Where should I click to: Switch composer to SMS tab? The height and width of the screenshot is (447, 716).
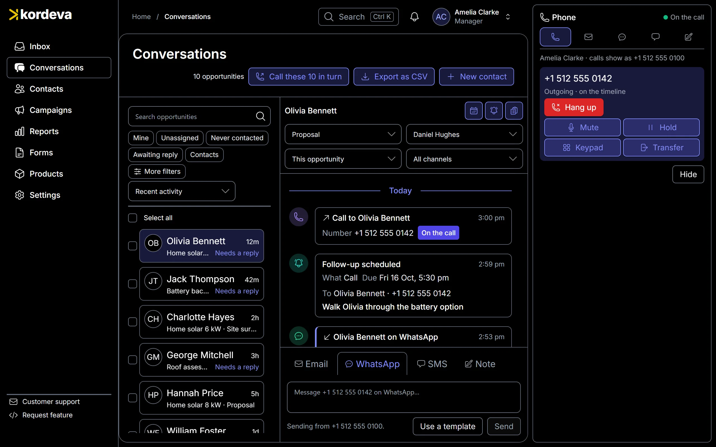coord(432,364)
